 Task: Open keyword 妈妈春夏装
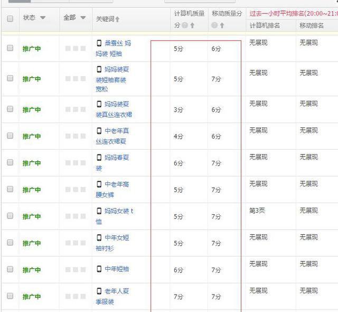[112, 163]
